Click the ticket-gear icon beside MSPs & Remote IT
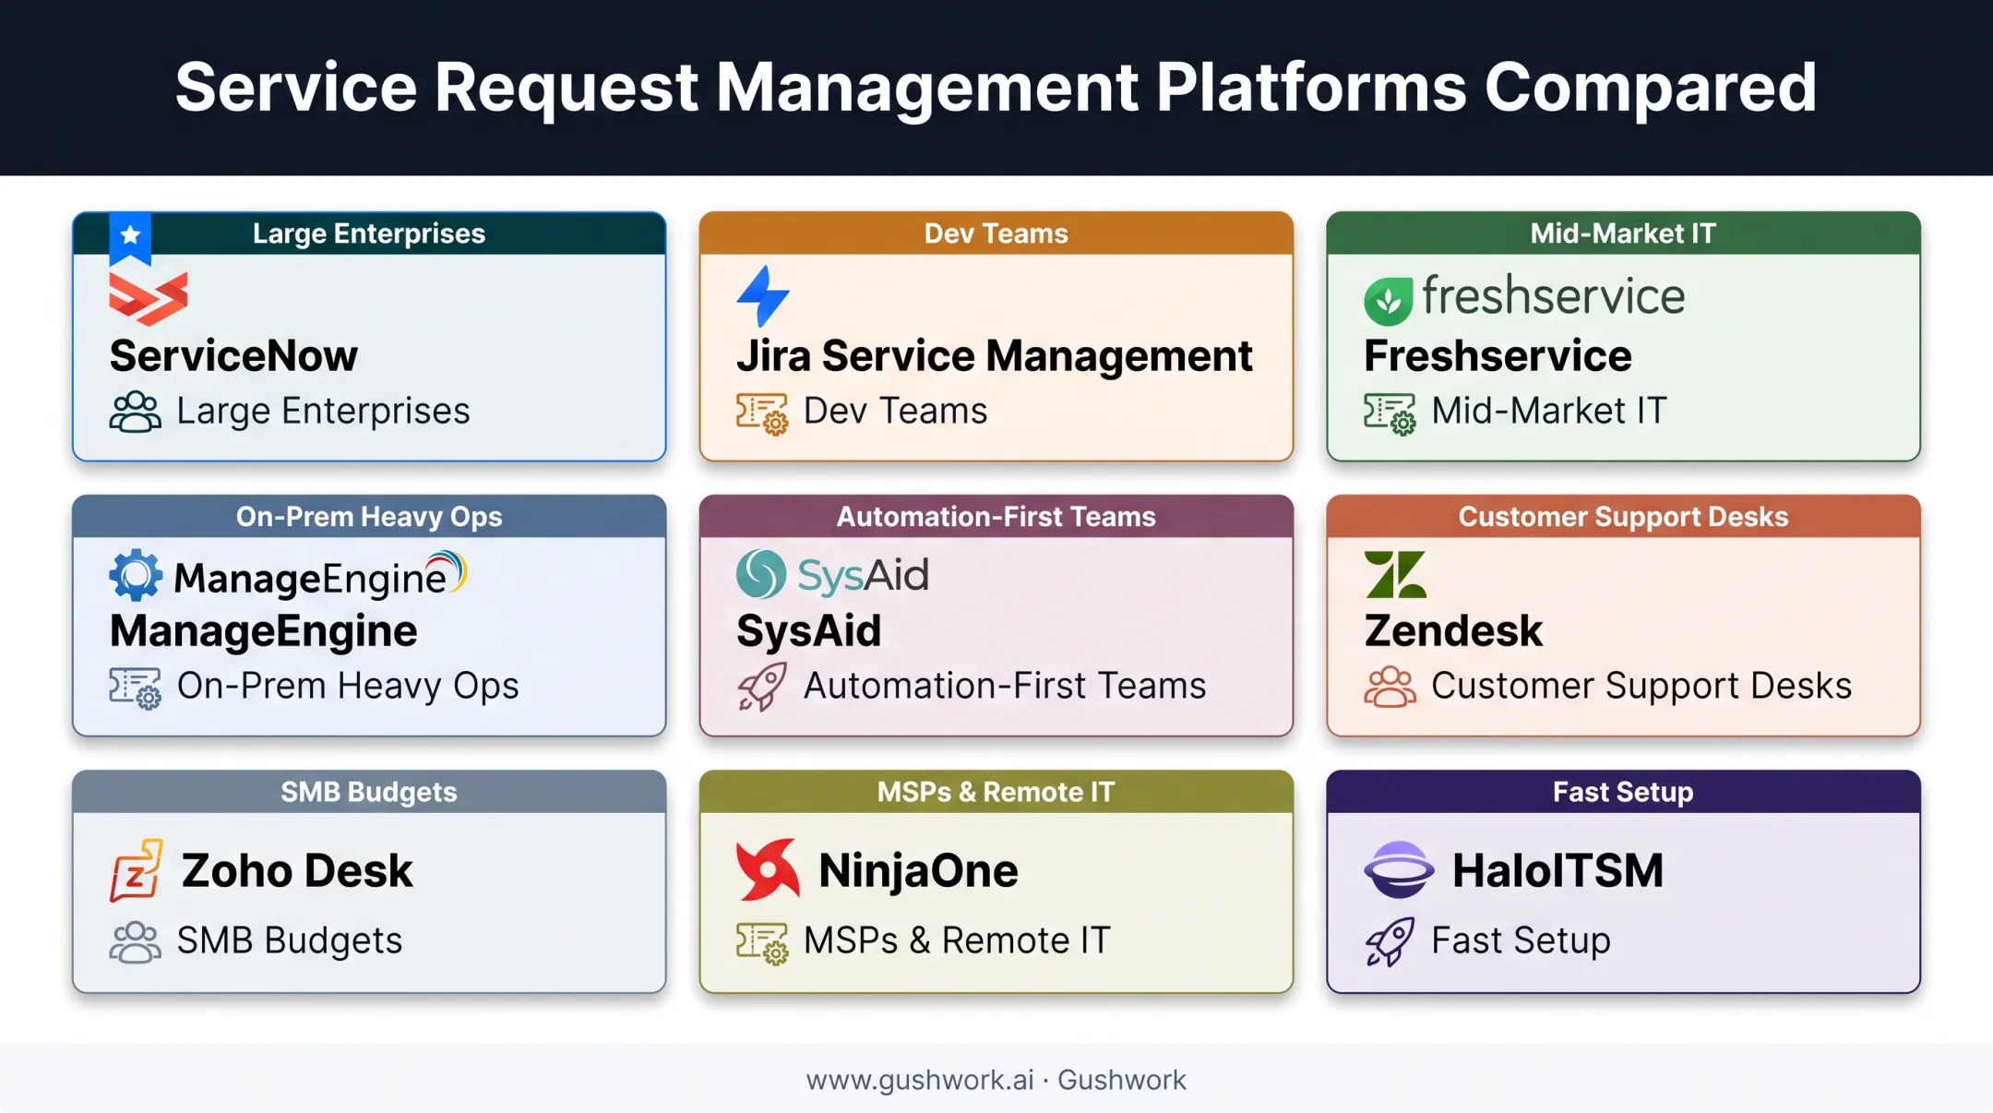The height and width of the screenshot is (1113, 1993). [x=762, y=943]
